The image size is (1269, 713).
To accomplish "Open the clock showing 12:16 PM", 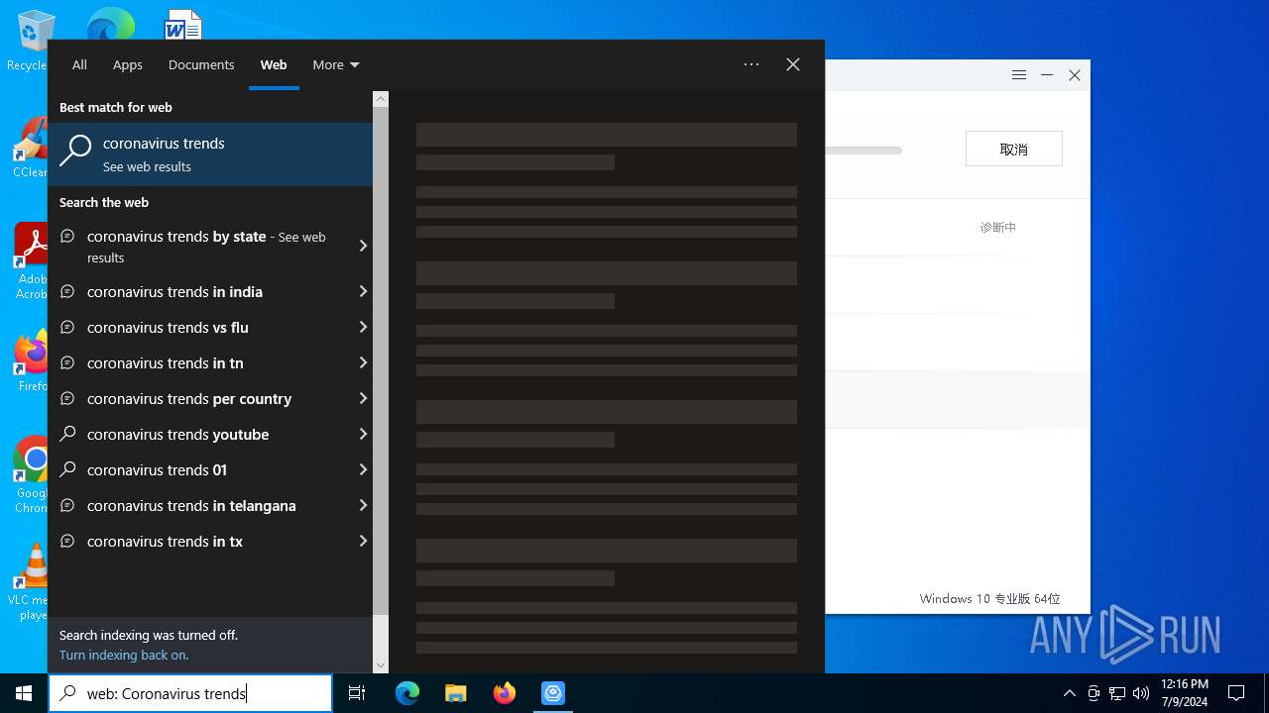I will (x=1184, y=693).
